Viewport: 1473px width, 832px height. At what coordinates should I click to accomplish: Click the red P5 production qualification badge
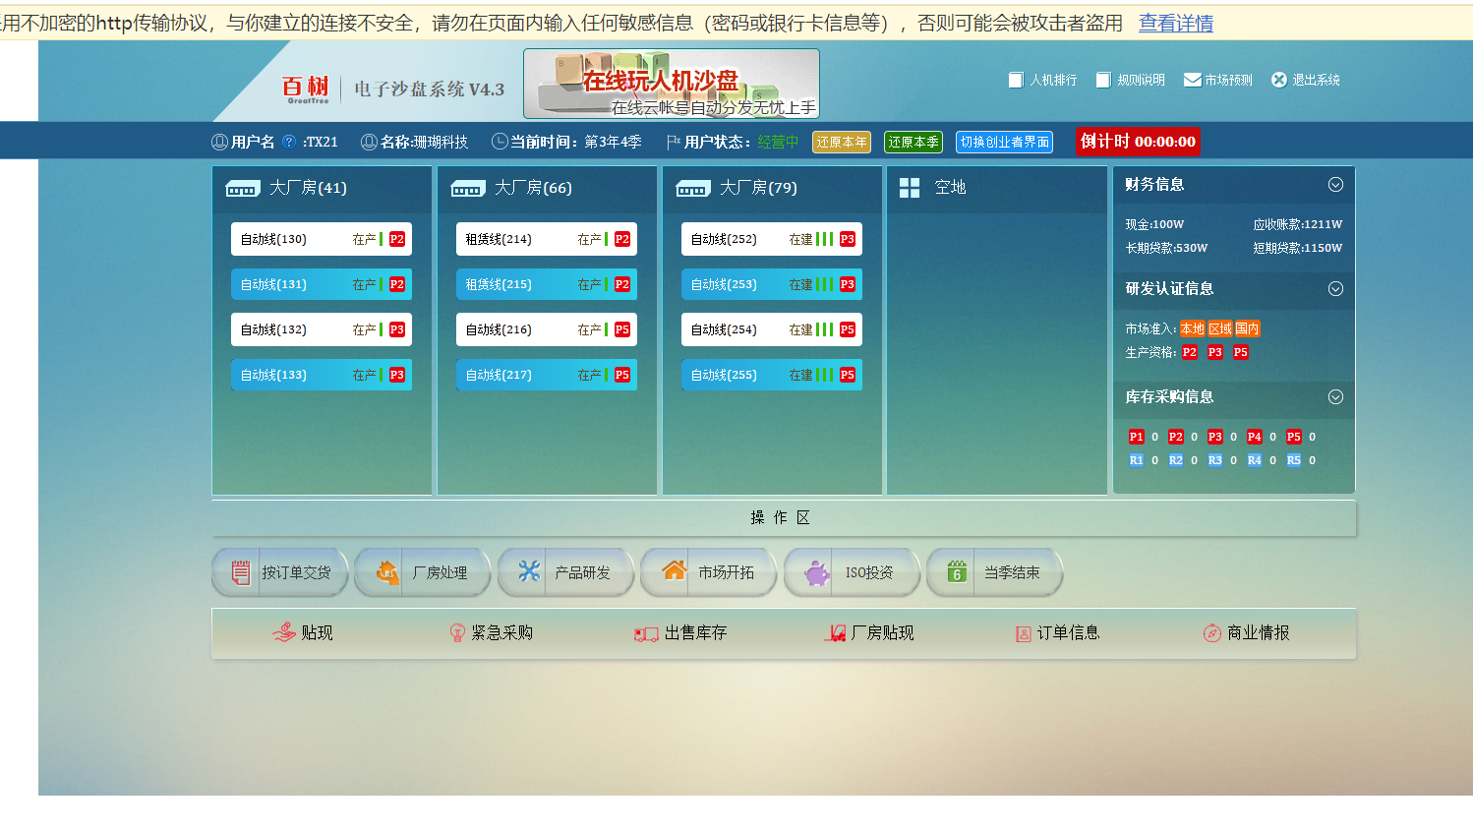pos(1240,352)
